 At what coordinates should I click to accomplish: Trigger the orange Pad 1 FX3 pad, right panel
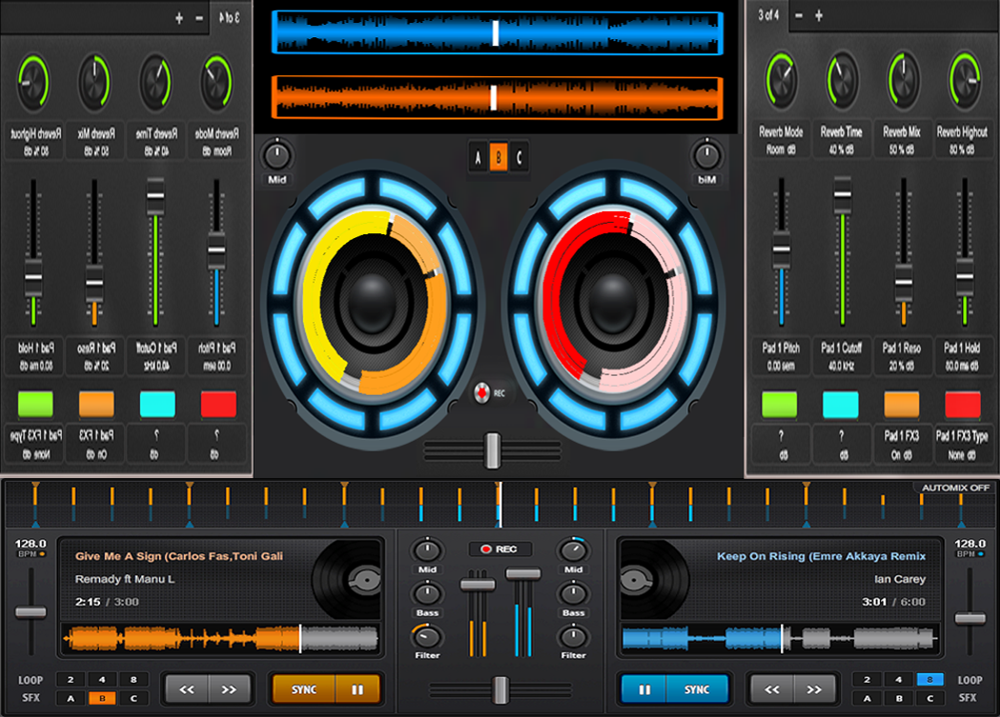[902, 405]
